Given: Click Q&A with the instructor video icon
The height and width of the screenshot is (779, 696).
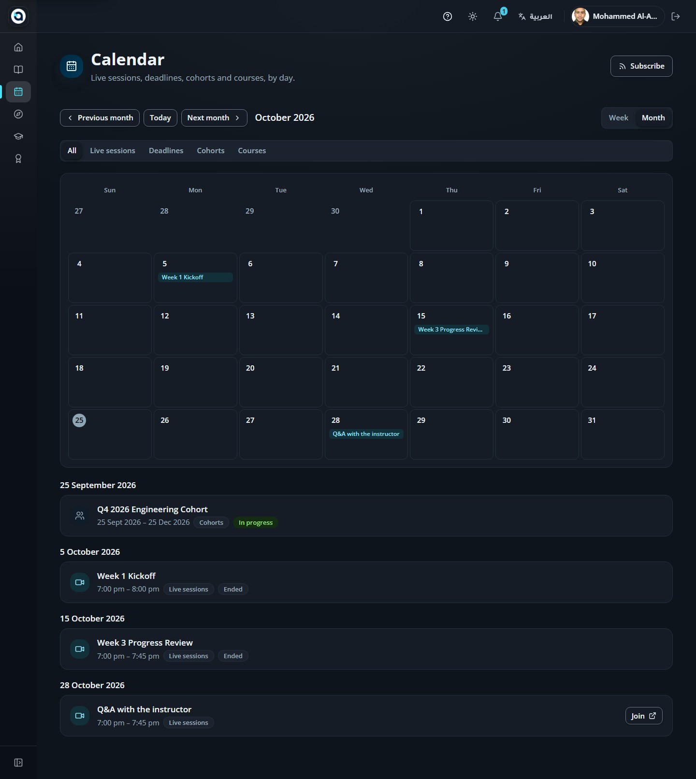Looking at the screenshot, I should pos(80,716).
